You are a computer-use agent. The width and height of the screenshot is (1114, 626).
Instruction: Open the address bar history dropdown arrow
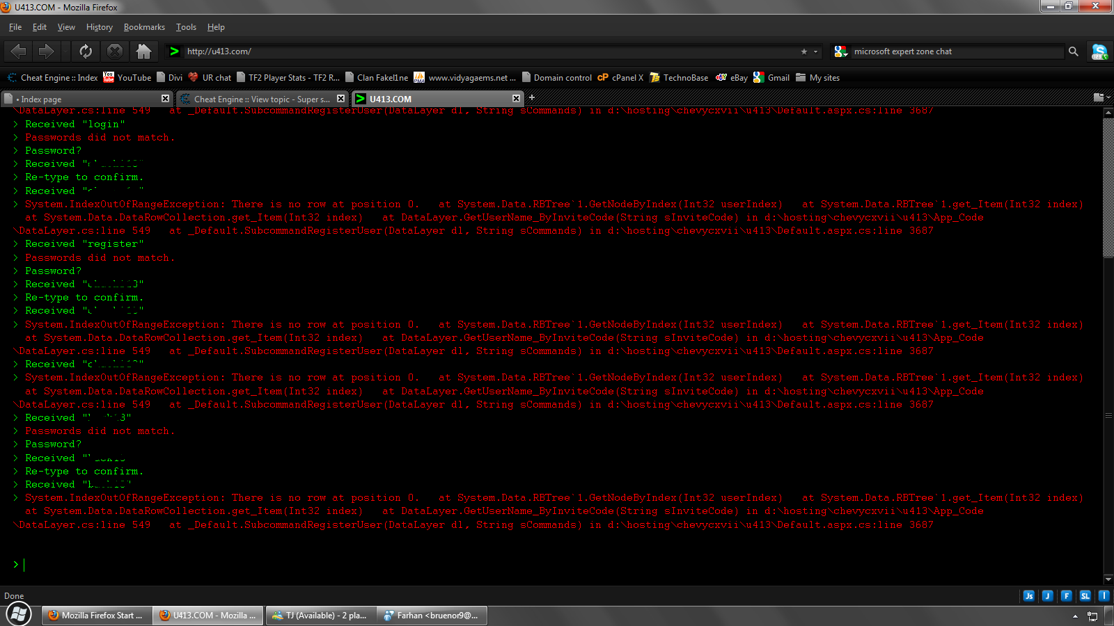[x=816, y=51]
